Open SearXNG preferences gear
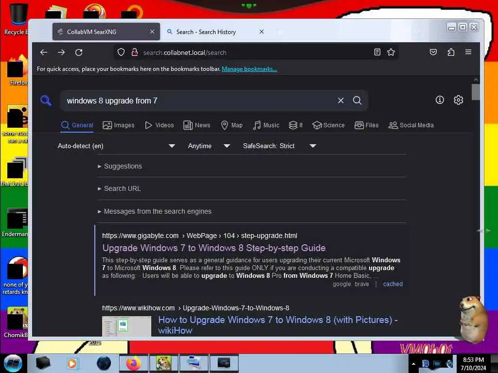 point(458,100)
